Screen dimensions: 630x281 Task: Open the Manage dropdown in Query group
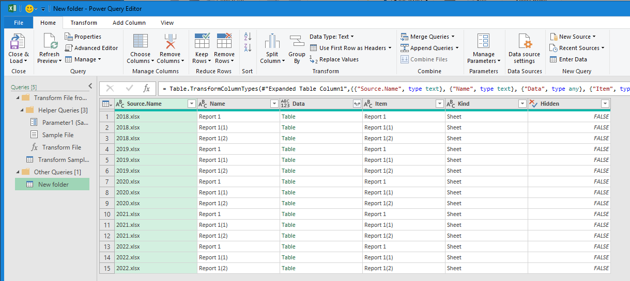click(x=83, y=59)
